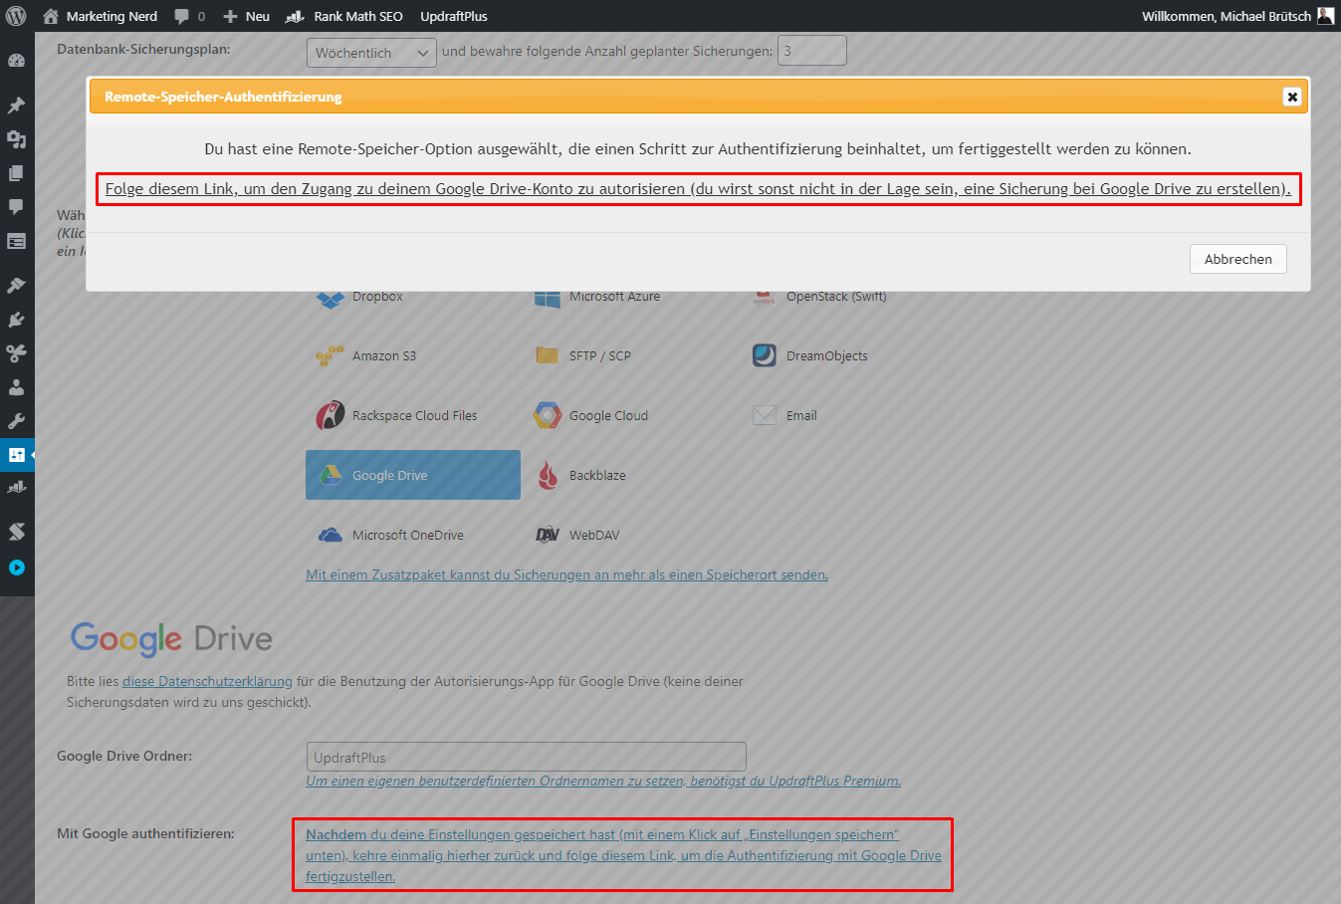Open the bar-chart sidebar icon

coord(16,489)
